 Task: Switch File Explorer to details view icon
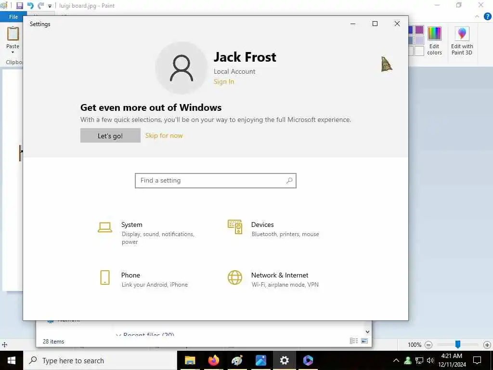[354, 341]
